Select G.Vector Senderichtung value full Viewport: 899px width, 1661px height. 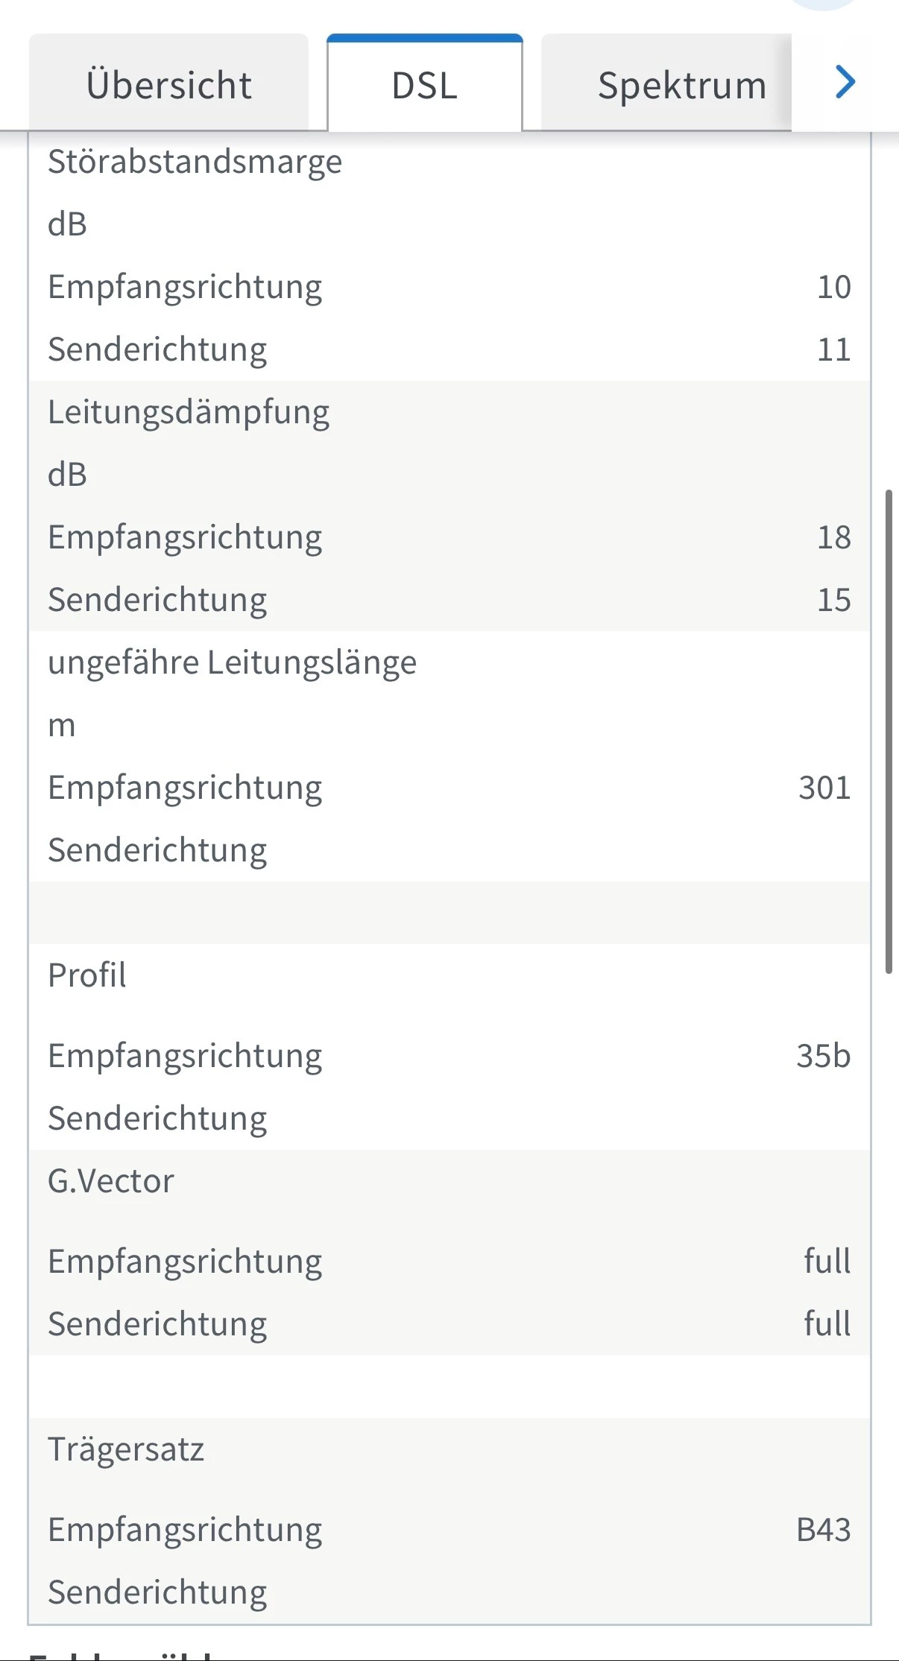pos(827,1324)
